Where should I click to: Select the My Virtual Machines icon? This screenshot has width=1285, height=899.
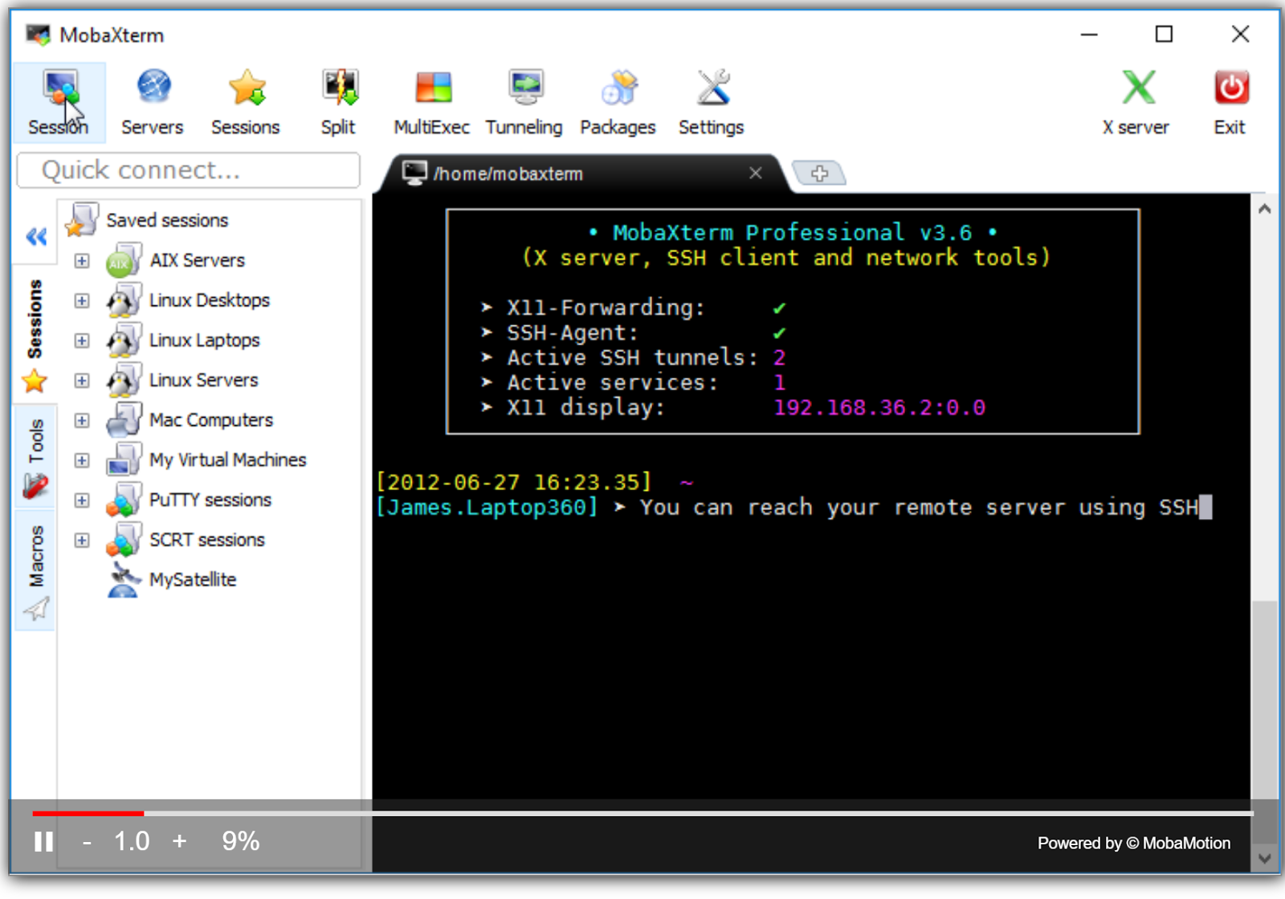point(123,460)
